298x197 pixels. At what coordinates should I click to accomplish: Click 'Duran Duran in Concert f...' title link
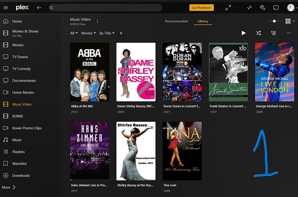182,106
